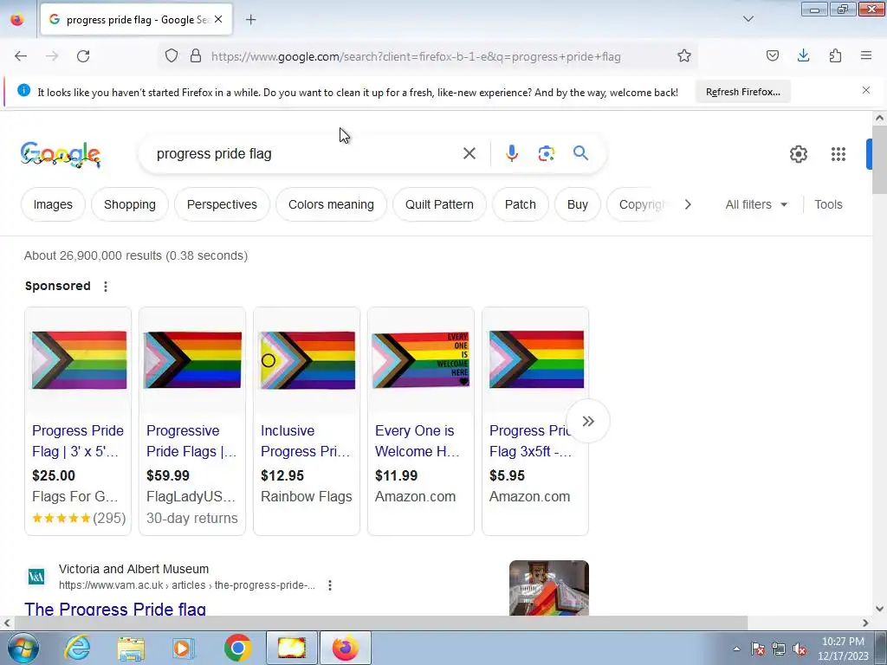Image resolution: width=887 pixels, height=665 pixels.
Task: Filter results by Shopping
Action: [130, 204]
